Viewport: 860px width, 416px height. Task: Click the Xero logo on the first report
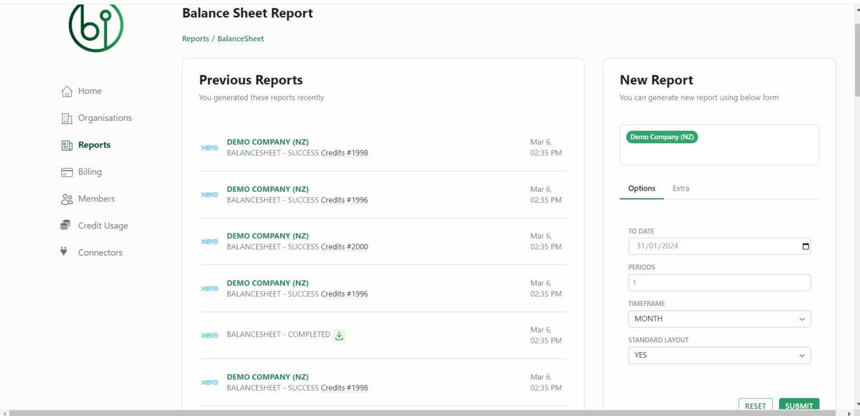(209, 147)
